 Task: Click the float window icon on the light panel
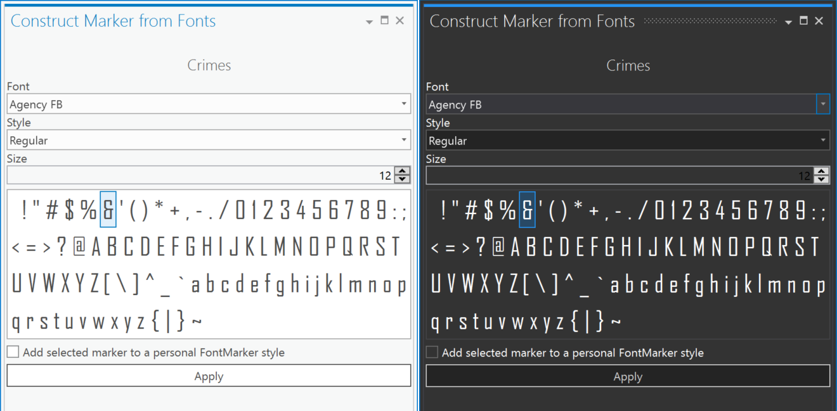pyautogui.click(x=384, y=20)
